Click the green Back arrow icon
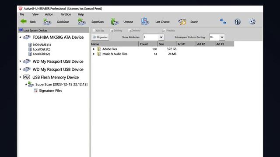 point(23,21)
